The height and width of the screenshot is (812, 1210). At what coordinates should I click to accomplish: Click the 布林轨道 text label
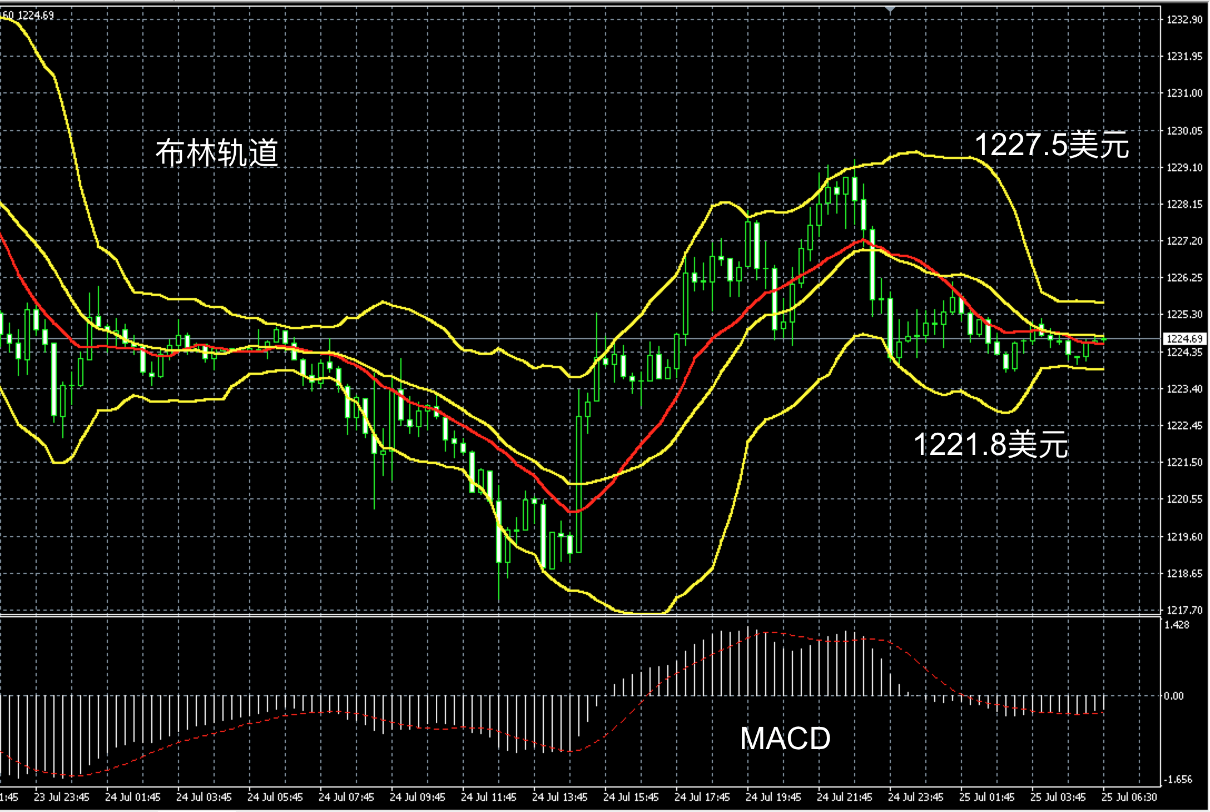pyautogui.click(x=217, y=152)
